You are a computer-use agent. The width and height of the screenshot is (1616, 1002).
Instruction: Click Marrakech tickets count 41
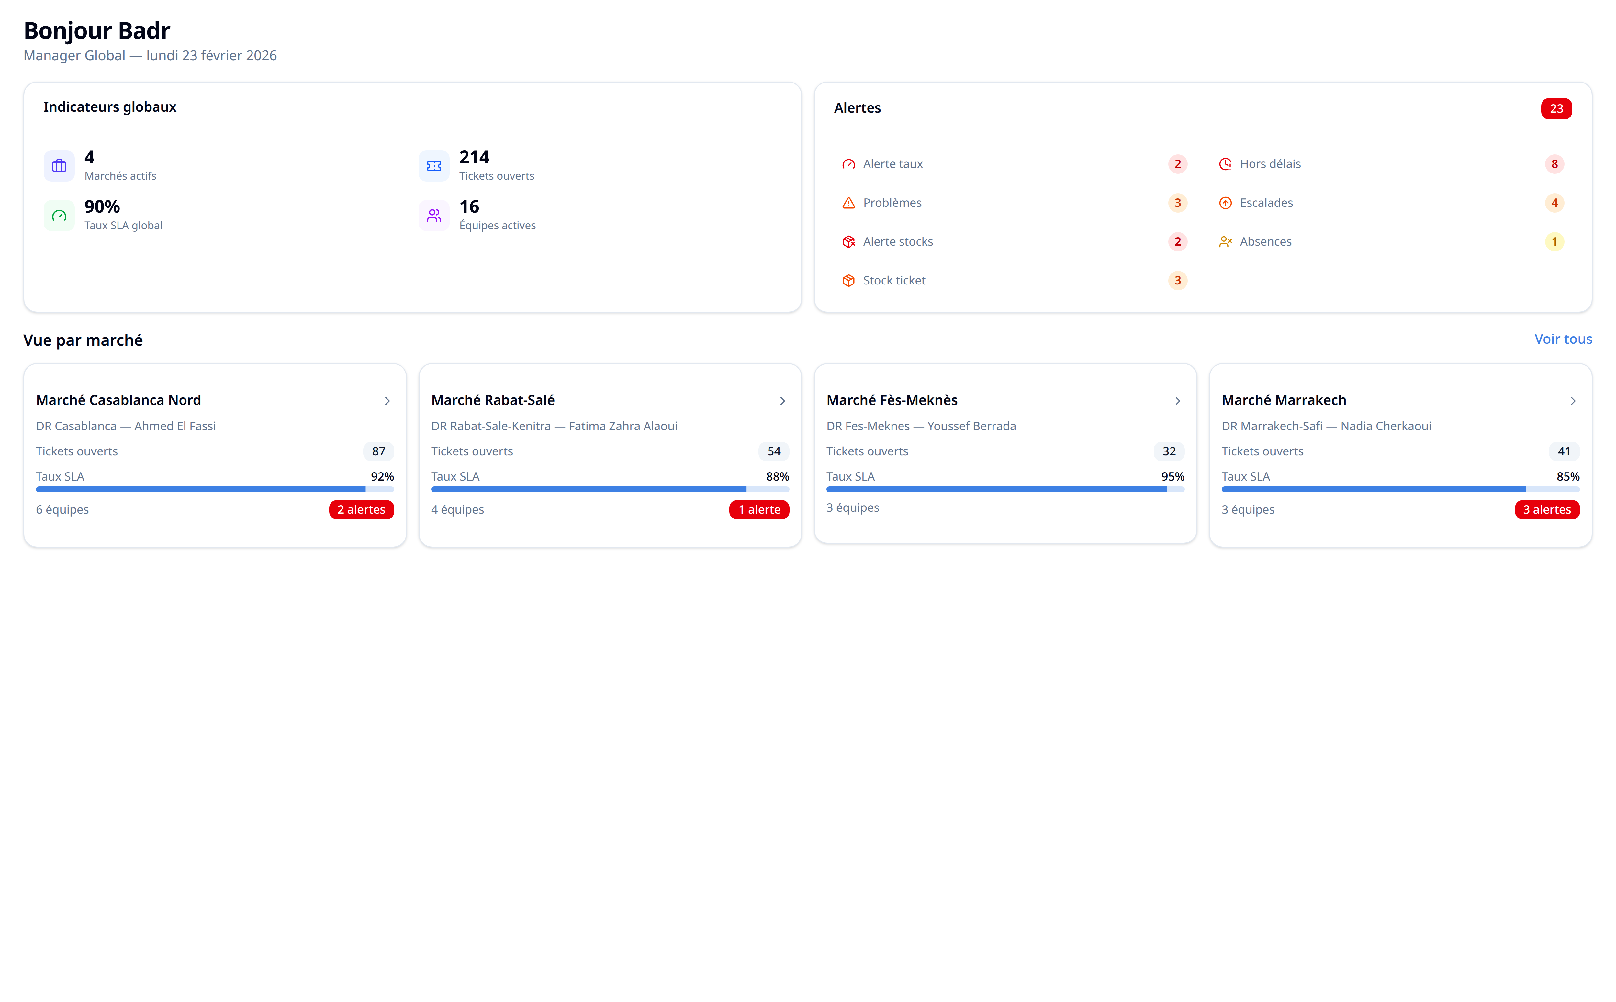coord(1564,452)
